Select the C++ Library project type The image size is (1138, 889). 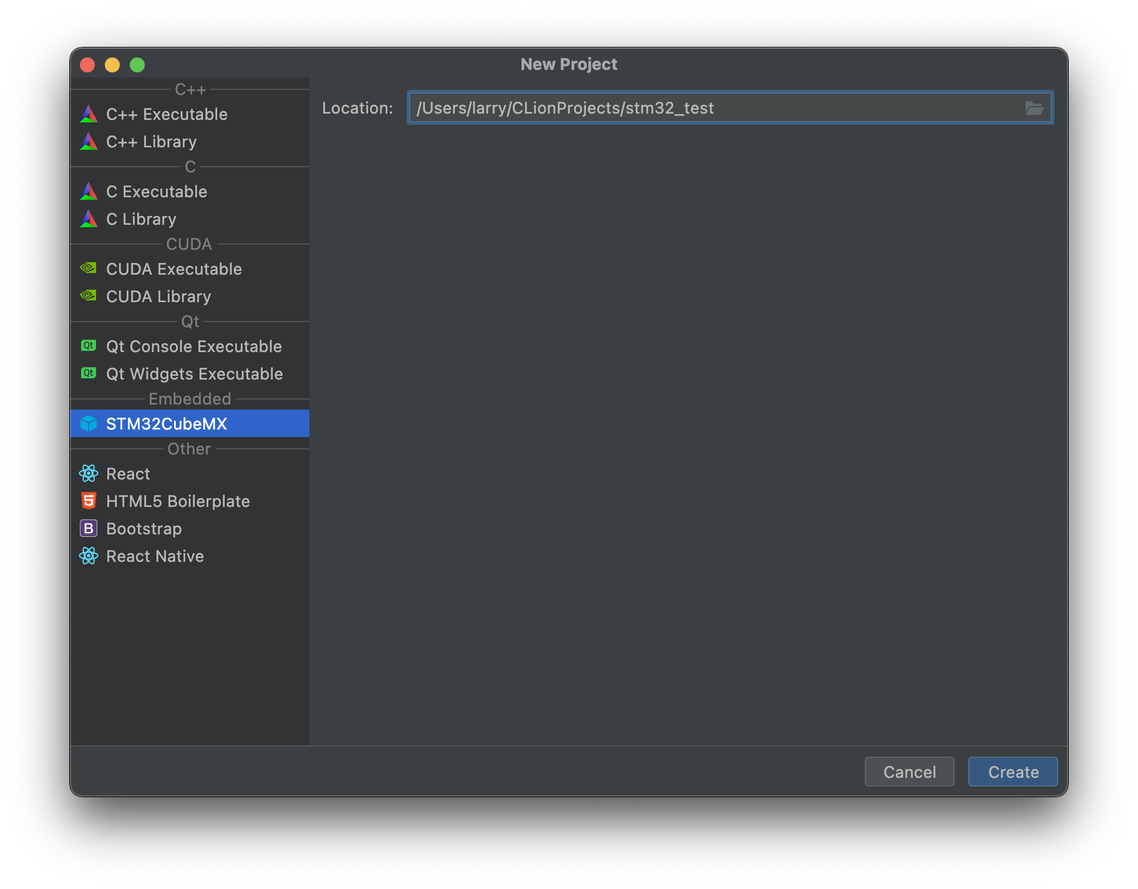pyautogui.click(x=150, y=141)
